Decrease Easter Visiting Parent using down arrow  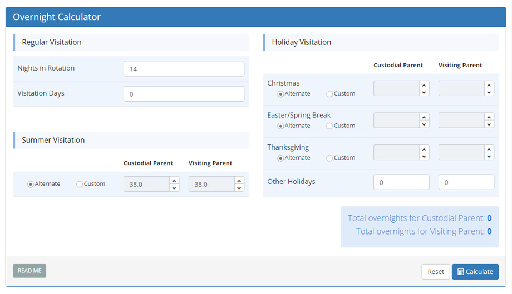[489, 124]
